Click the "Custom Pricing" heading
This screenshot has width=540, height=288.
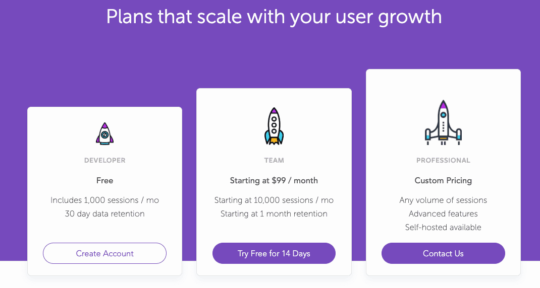pyautogui.click(x=443, y=180)
